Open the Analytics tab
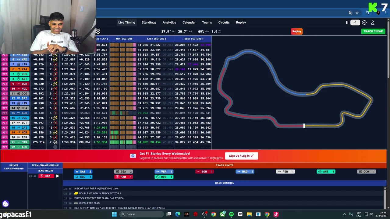Screen dimensions: 390x219 (169, 23)
